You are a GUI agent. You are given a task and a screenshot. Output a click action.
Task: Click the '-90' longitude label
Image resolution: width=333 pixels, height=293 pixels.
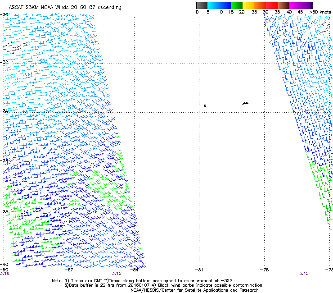[4, 270]
